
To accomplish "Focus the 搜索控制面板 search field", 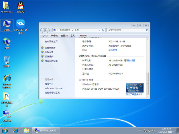I will click(128, 30).
